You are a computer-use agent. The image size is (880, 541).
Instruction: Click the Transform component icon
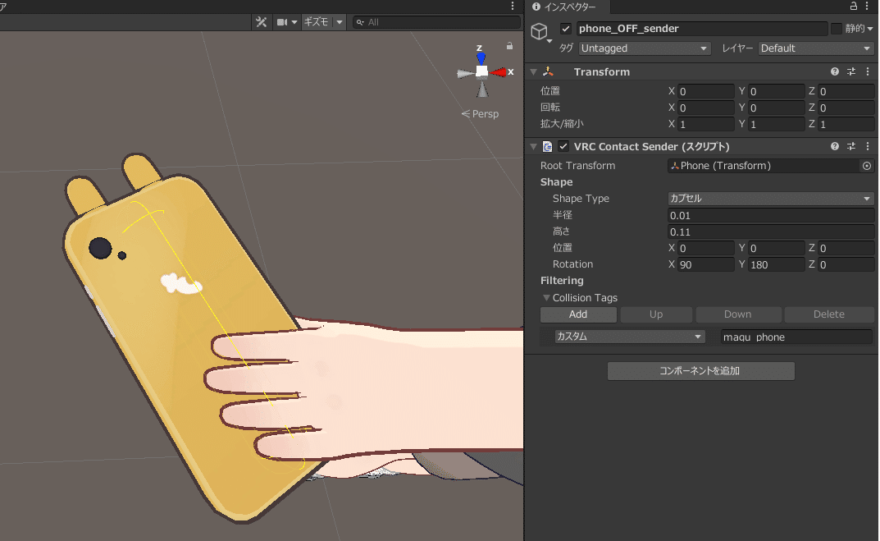(x=549, y=72)
